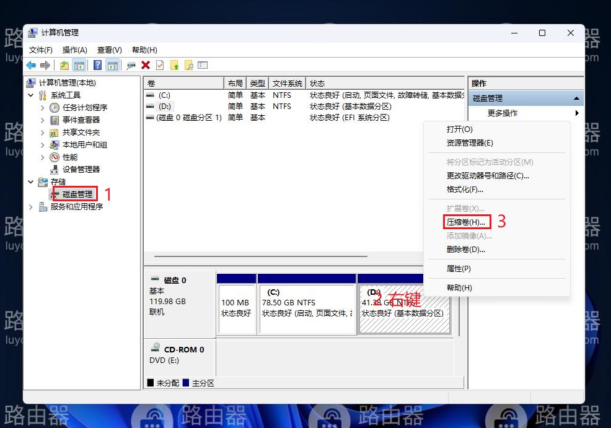
Task: Expand the 本地用户和组 node arrow
Action: [43, 146]
